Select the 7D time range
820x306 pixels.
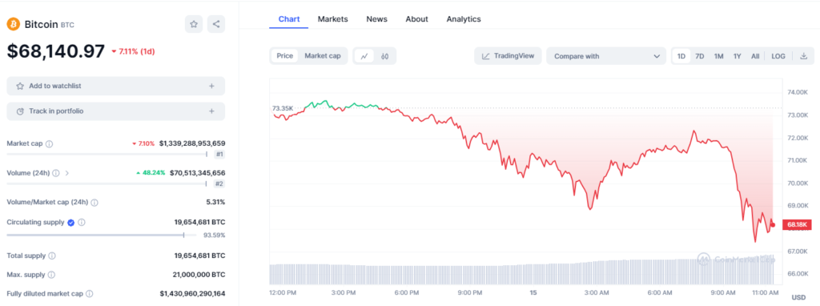(699, 56)
